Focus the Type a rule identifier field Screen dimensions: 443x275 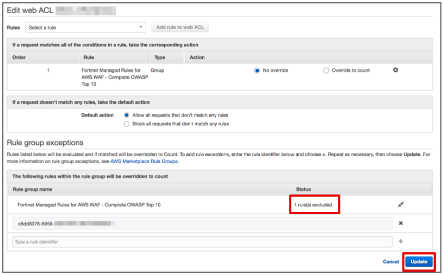click(202, 242)
